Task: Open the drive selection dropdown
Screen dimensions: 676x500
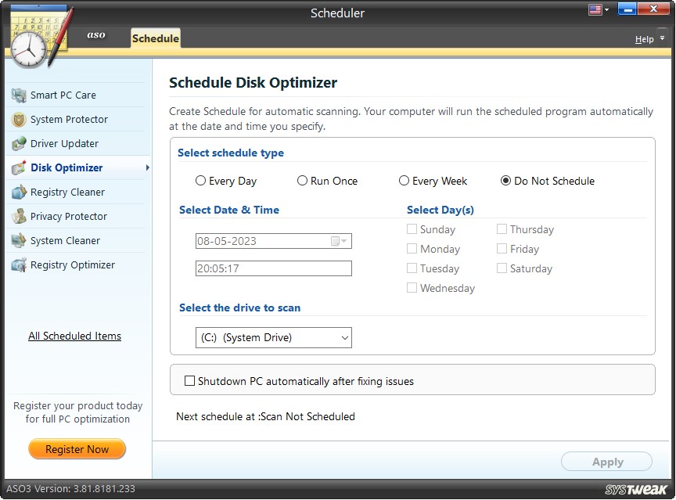Action: 343,337
